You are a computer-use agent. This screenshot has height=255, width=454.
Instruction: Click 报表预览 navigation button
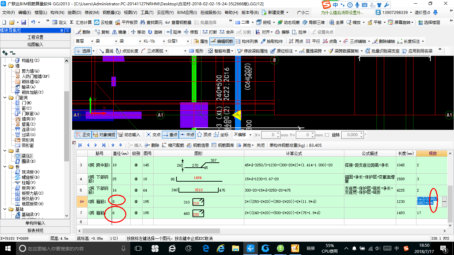(35, 230)
